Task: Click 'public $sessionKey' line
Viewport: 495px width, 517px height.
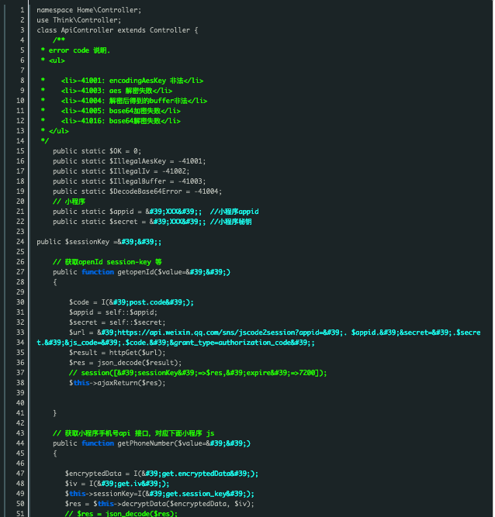Action: coord(99,242)
